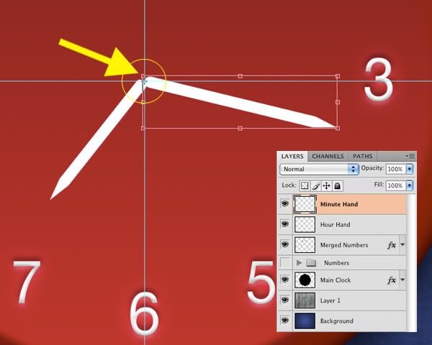Open the Opacity slider dropdown arrow

pyautogui.click(x=410, y=169)
